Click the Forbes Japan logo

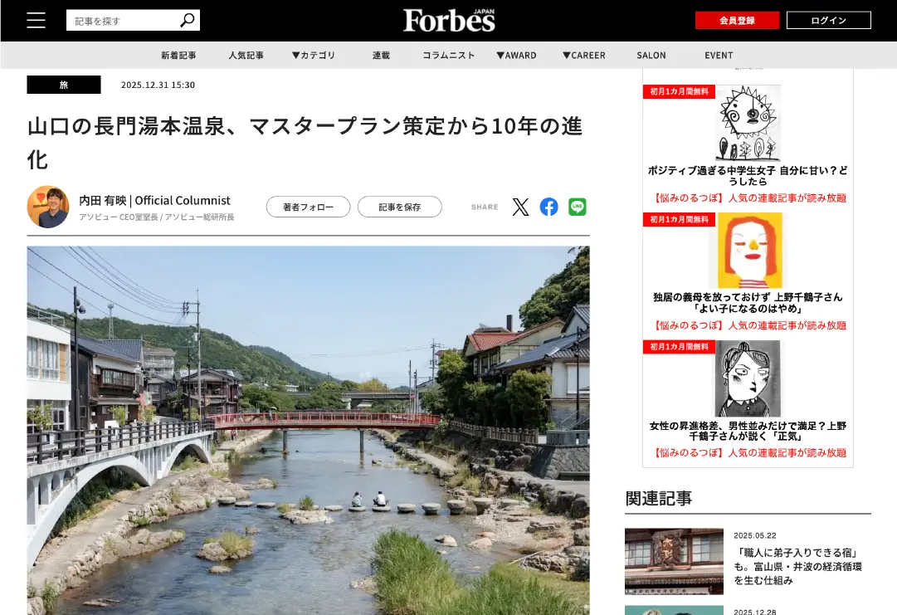(449, 21)
